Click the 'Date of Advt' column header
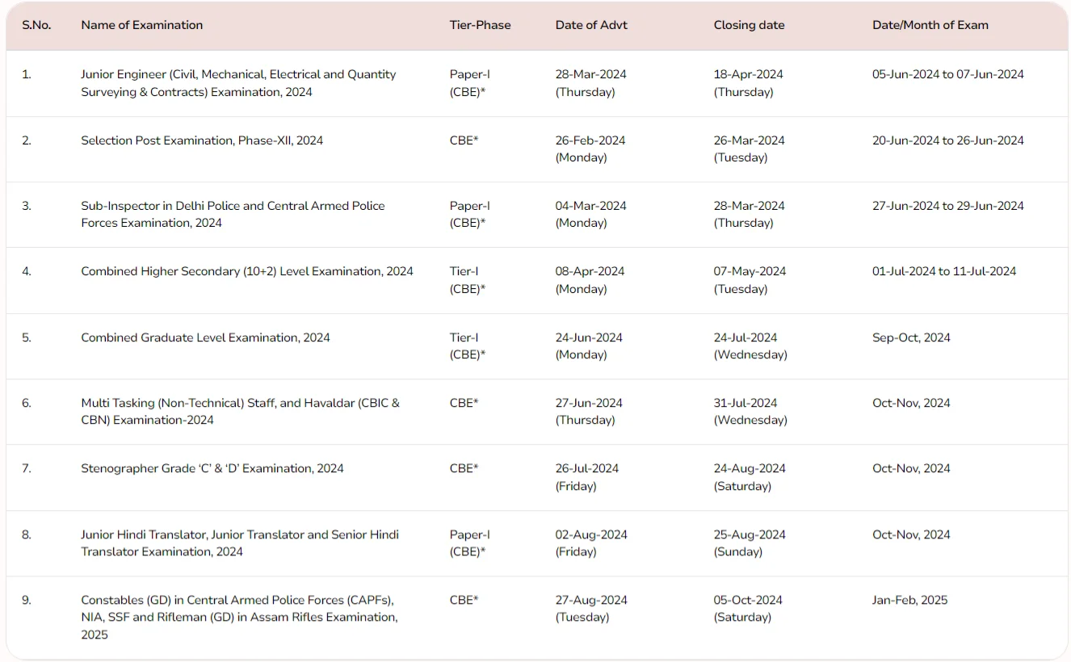The image size is (1071, 662). 590,25
